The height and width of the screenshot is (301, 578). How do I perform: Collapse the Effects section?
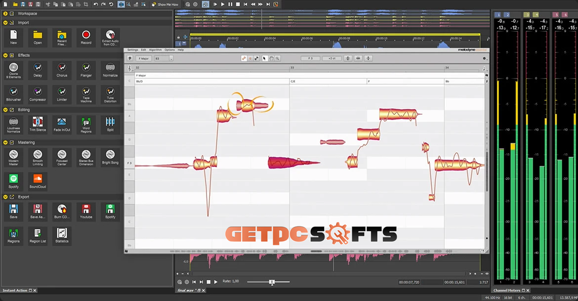(x=5, y=55)
